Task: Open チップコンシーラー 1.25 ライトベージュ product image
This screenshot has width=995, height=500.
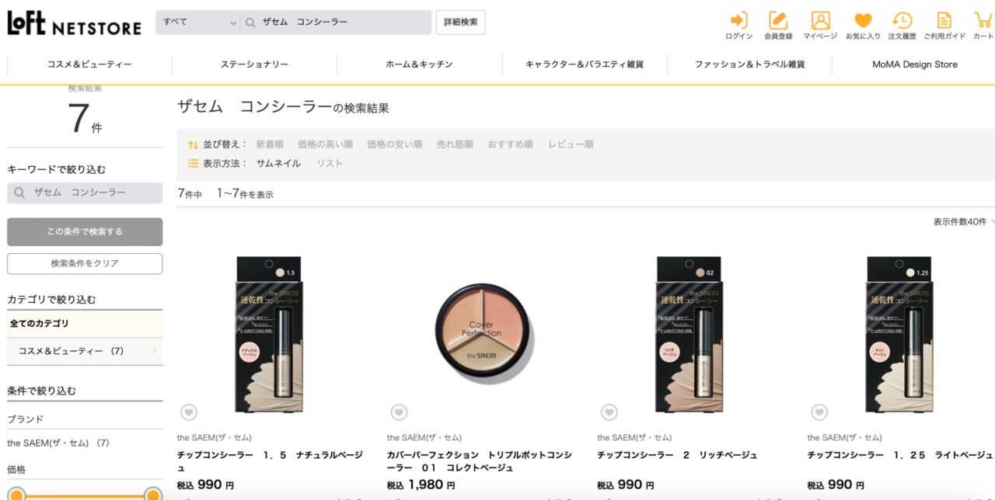Action: click(899, 335)
